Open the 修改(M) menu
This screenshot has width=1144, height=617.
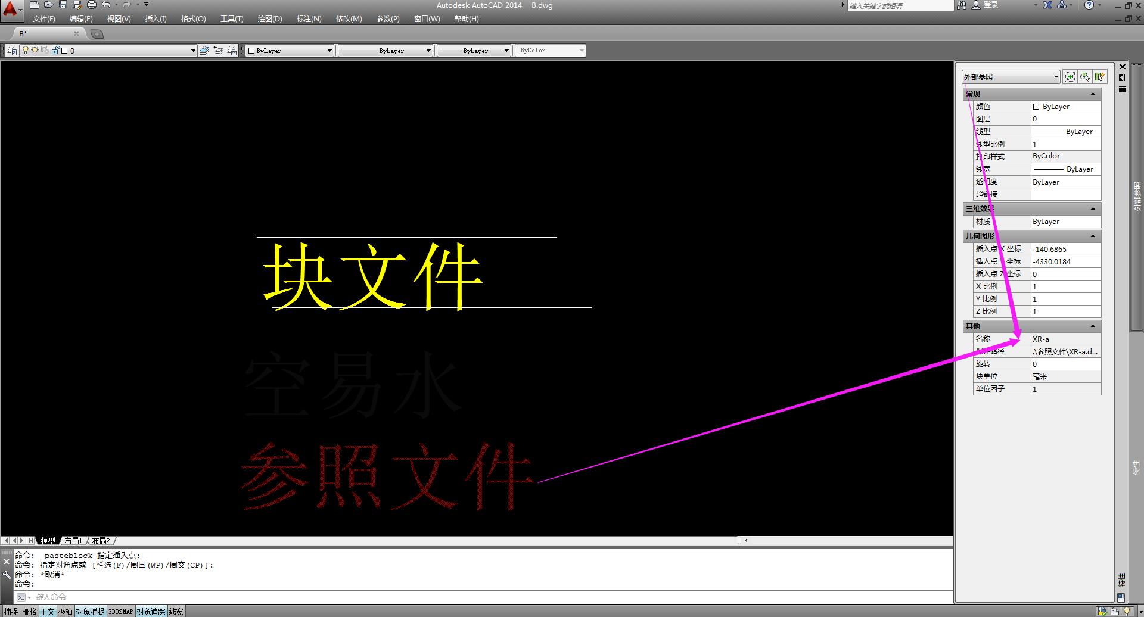pos(349,19)
